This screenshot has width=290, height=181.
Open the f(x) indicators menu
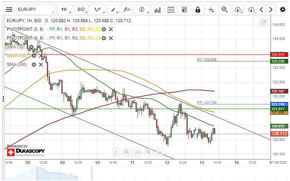pos(126,10)
